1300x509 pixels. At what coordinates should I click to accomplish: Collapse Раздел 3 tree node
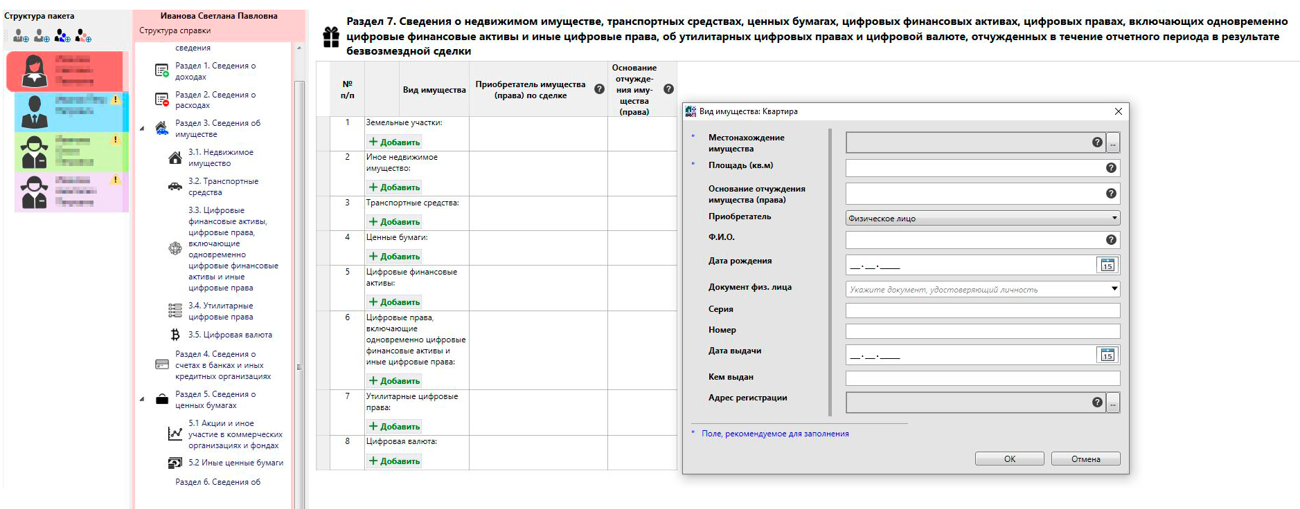[x=142, y=129]
